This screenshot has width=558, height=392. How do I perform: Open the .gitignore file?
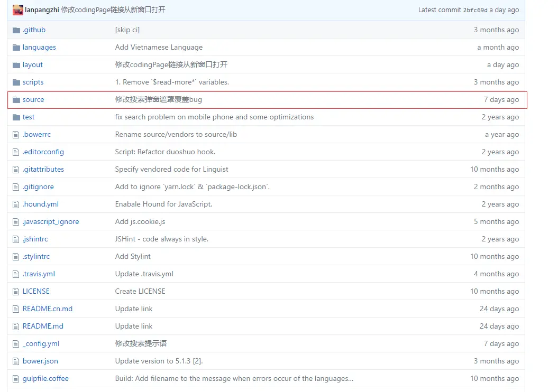pyautogui.click(x=38, y=186)
